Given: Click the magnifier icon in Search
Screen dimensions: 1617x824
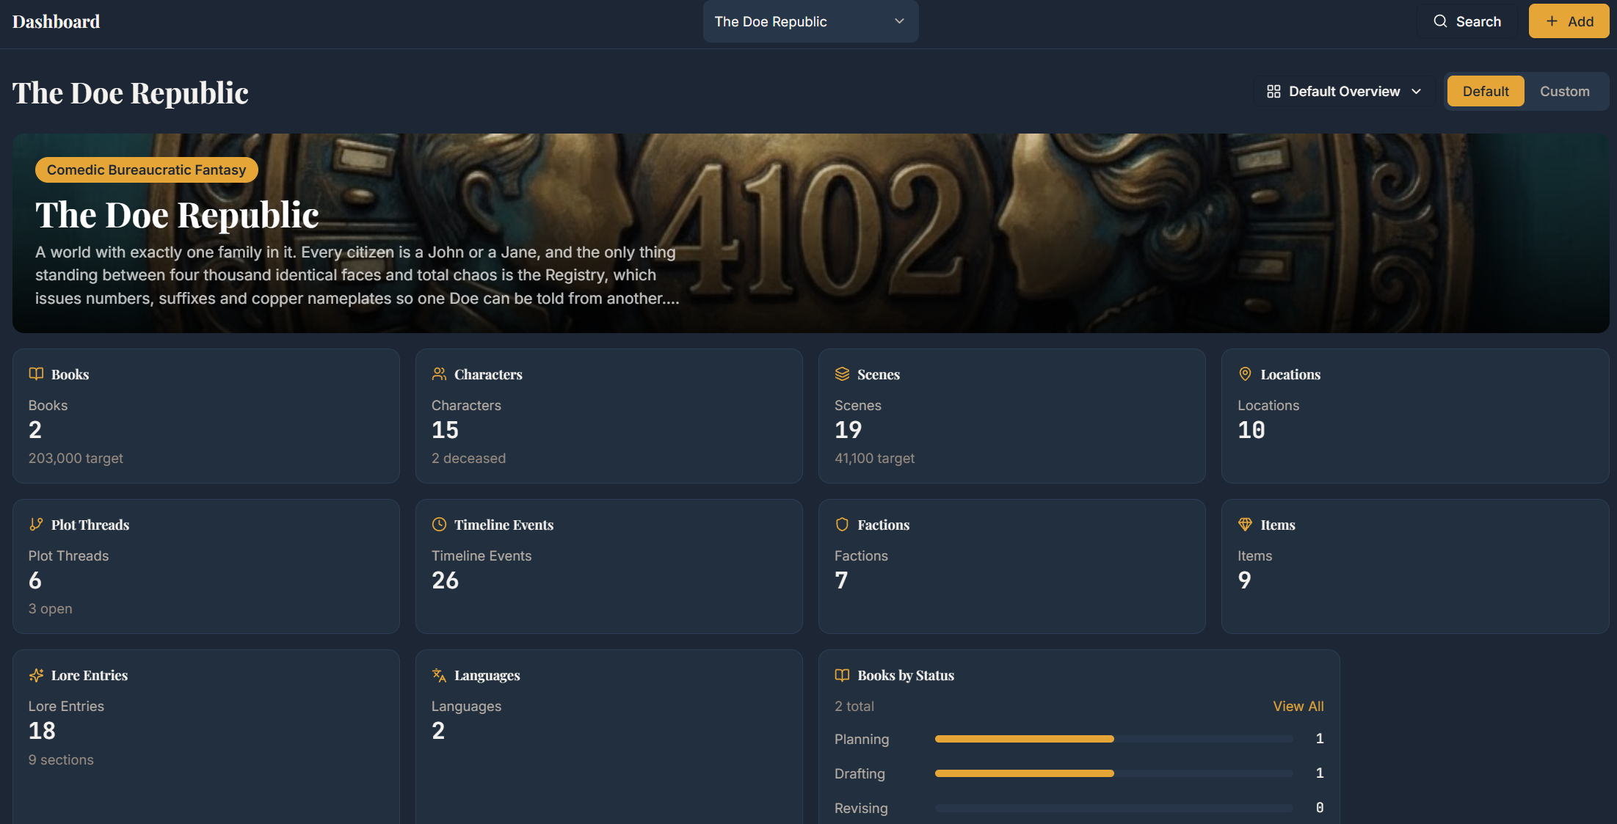Looking at the screenshot, I should [x=1440, y=21].
